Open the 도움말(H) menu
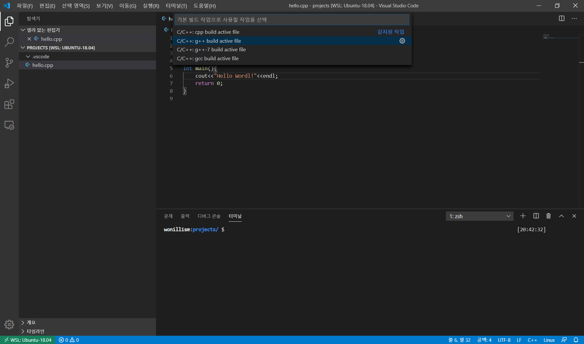Viewport: 584px width, 344px height. pos(204,6)
